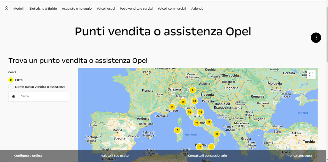Click the Romania label on map
The width and height of the screenshot is (328, 162).
point(258,97)
